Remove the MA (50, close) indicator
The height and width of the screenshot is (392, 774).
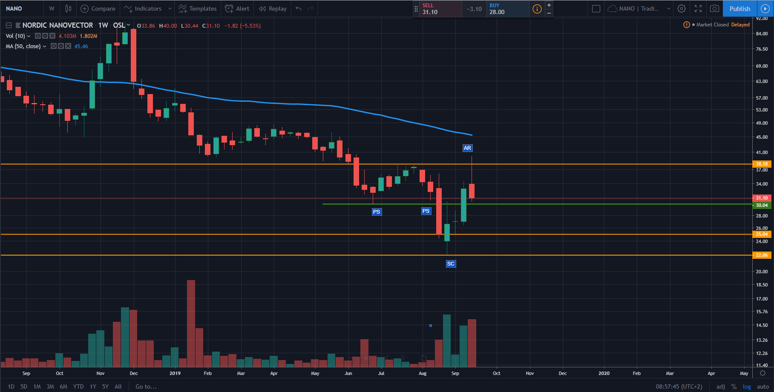click(68, 46)
